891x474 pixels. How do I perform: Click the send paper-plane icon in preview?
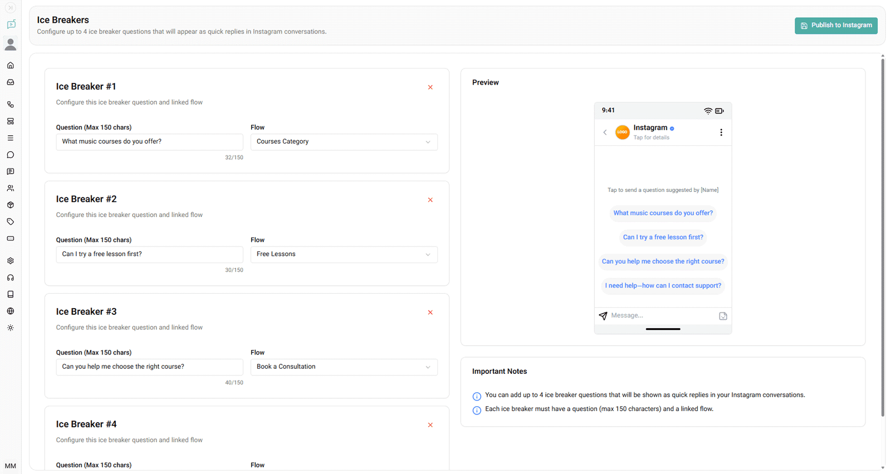(603, 316)
